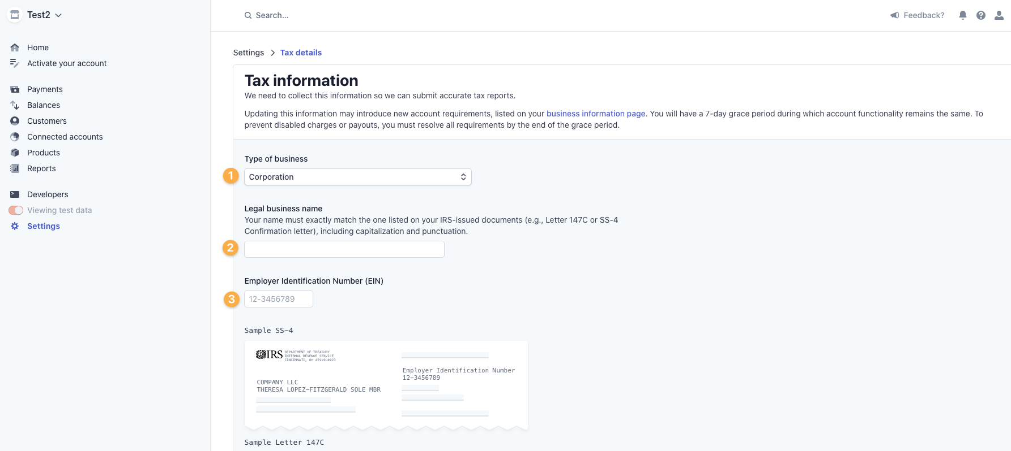1011x451 pixels.
Task: Click Tax details breadcrumb
Action: click(x=301, y=53)
